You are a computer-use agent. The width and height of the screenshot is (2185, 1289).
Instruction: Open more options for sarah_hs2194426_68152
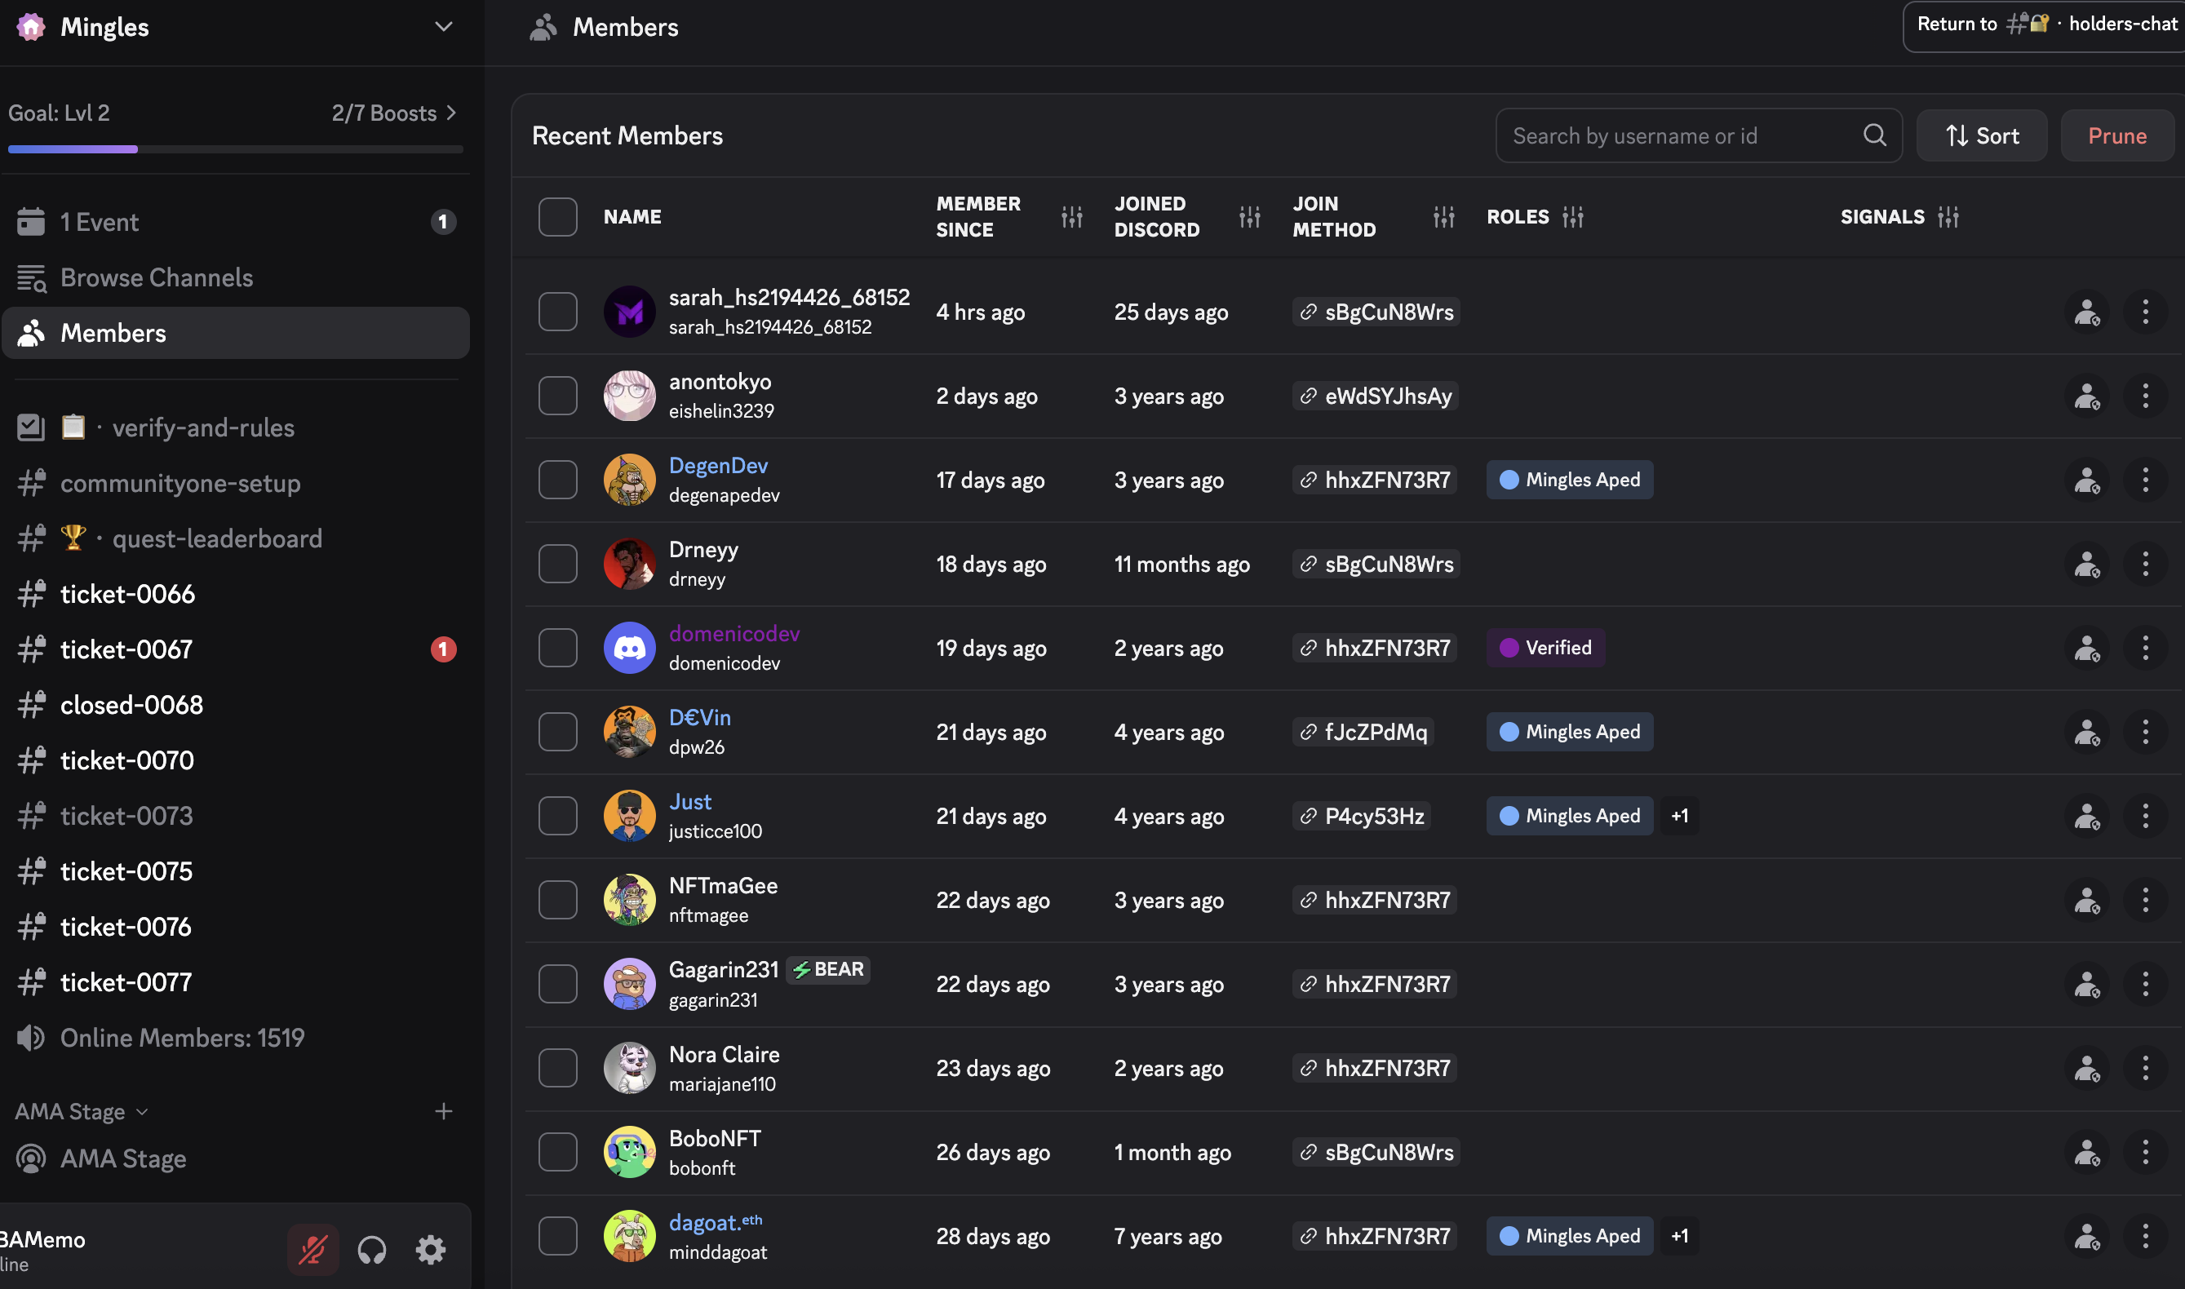pos(2145,312)
